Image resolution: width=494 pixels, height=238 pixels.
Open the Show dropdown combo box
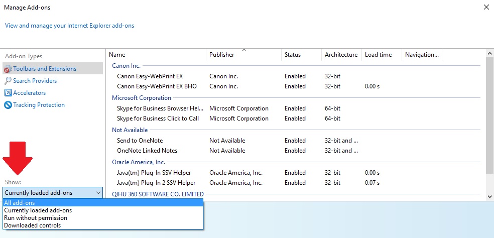click(53, 193)
